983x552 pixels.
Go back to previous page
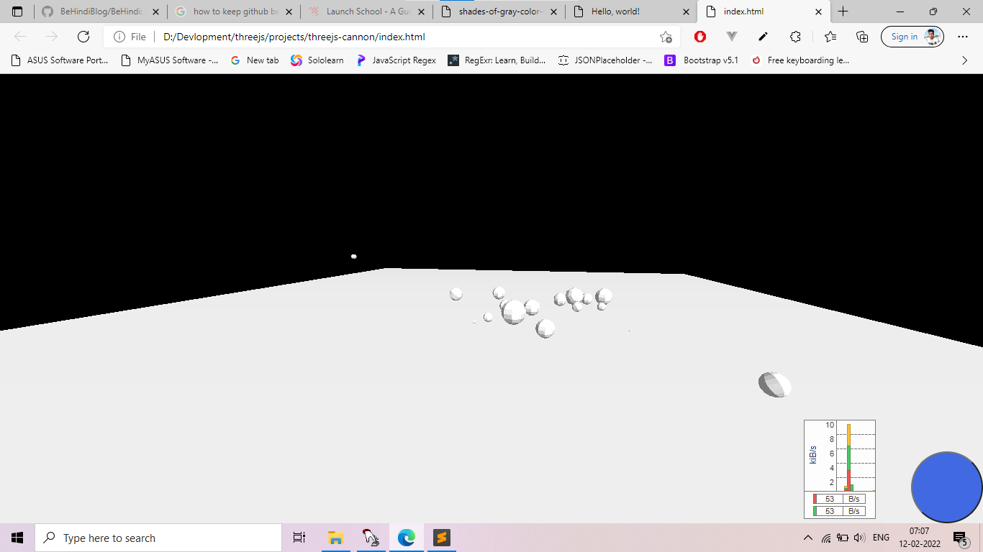20,37
